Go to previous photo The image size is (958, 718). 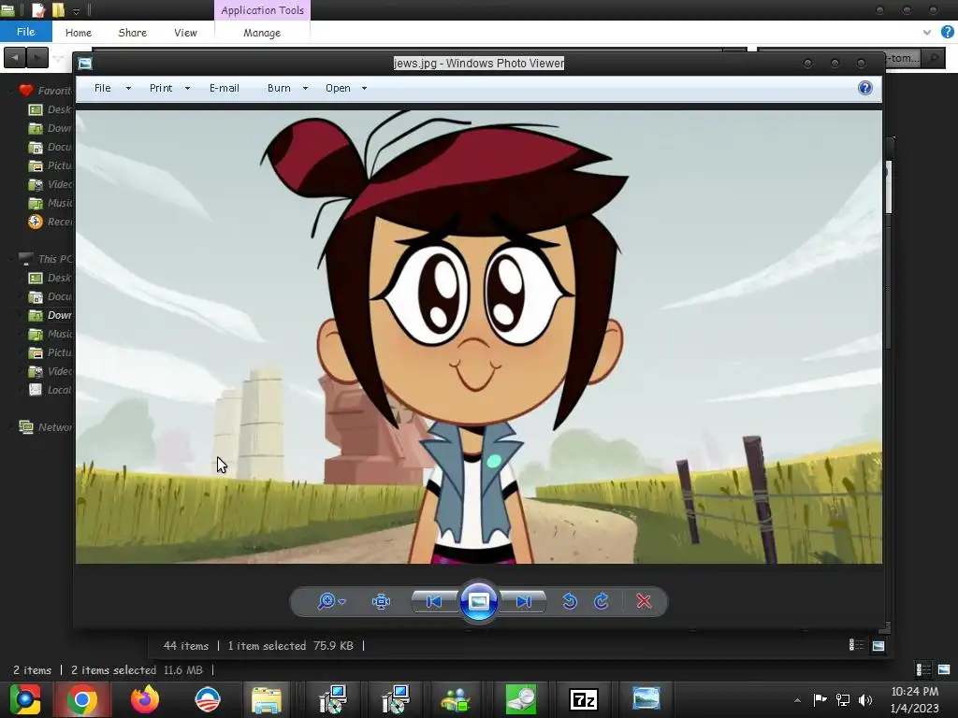point(434,601)
